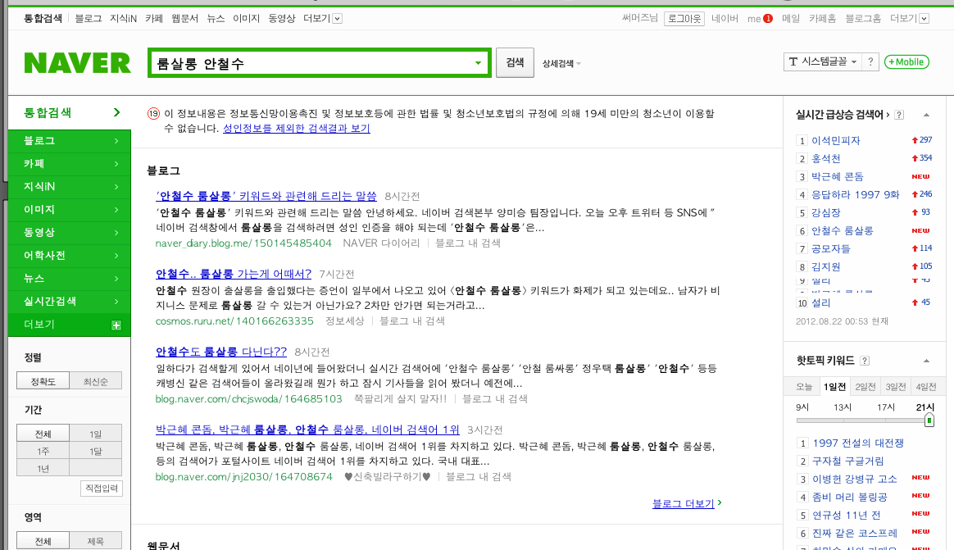Open 지식iN in sidebar menu

click(70, 186)
